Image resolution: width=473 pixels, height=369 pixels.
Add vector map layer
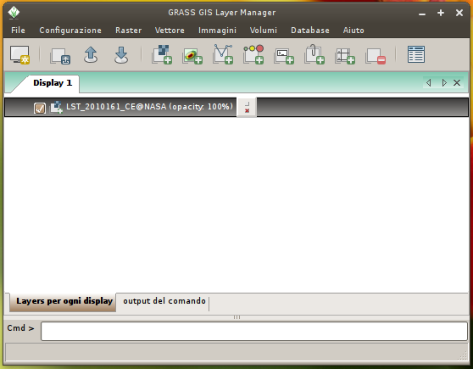coord(223,54)
